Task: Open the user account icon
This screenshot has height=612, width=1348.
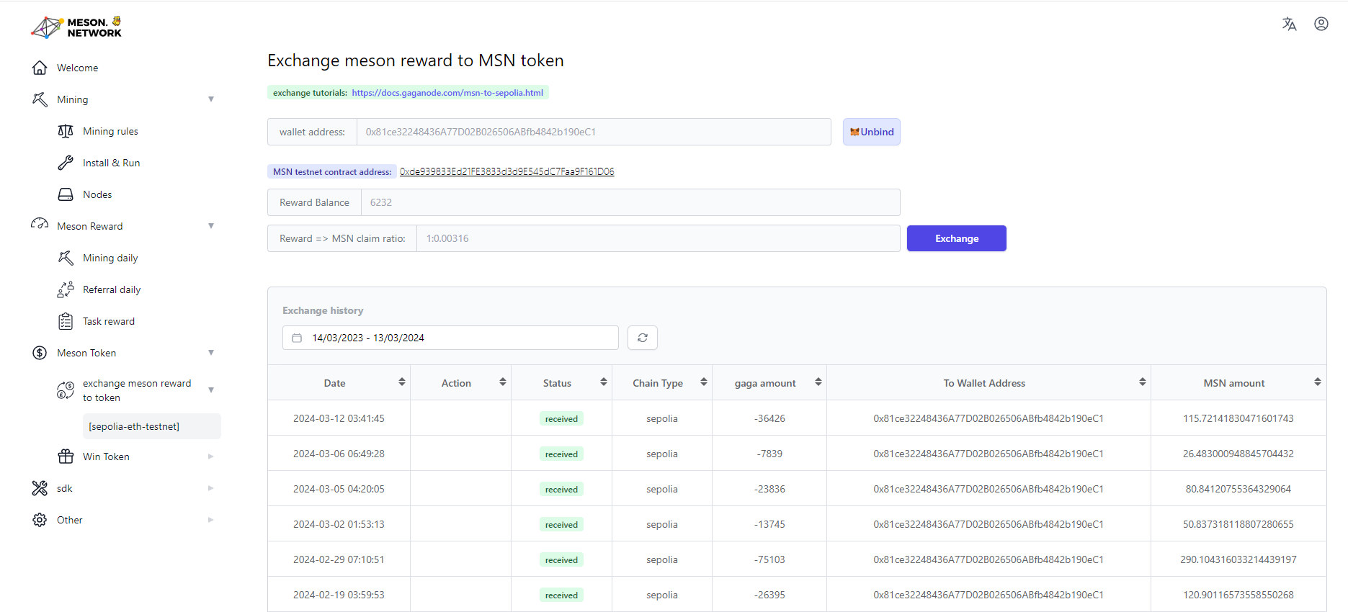Action: 1321,24
